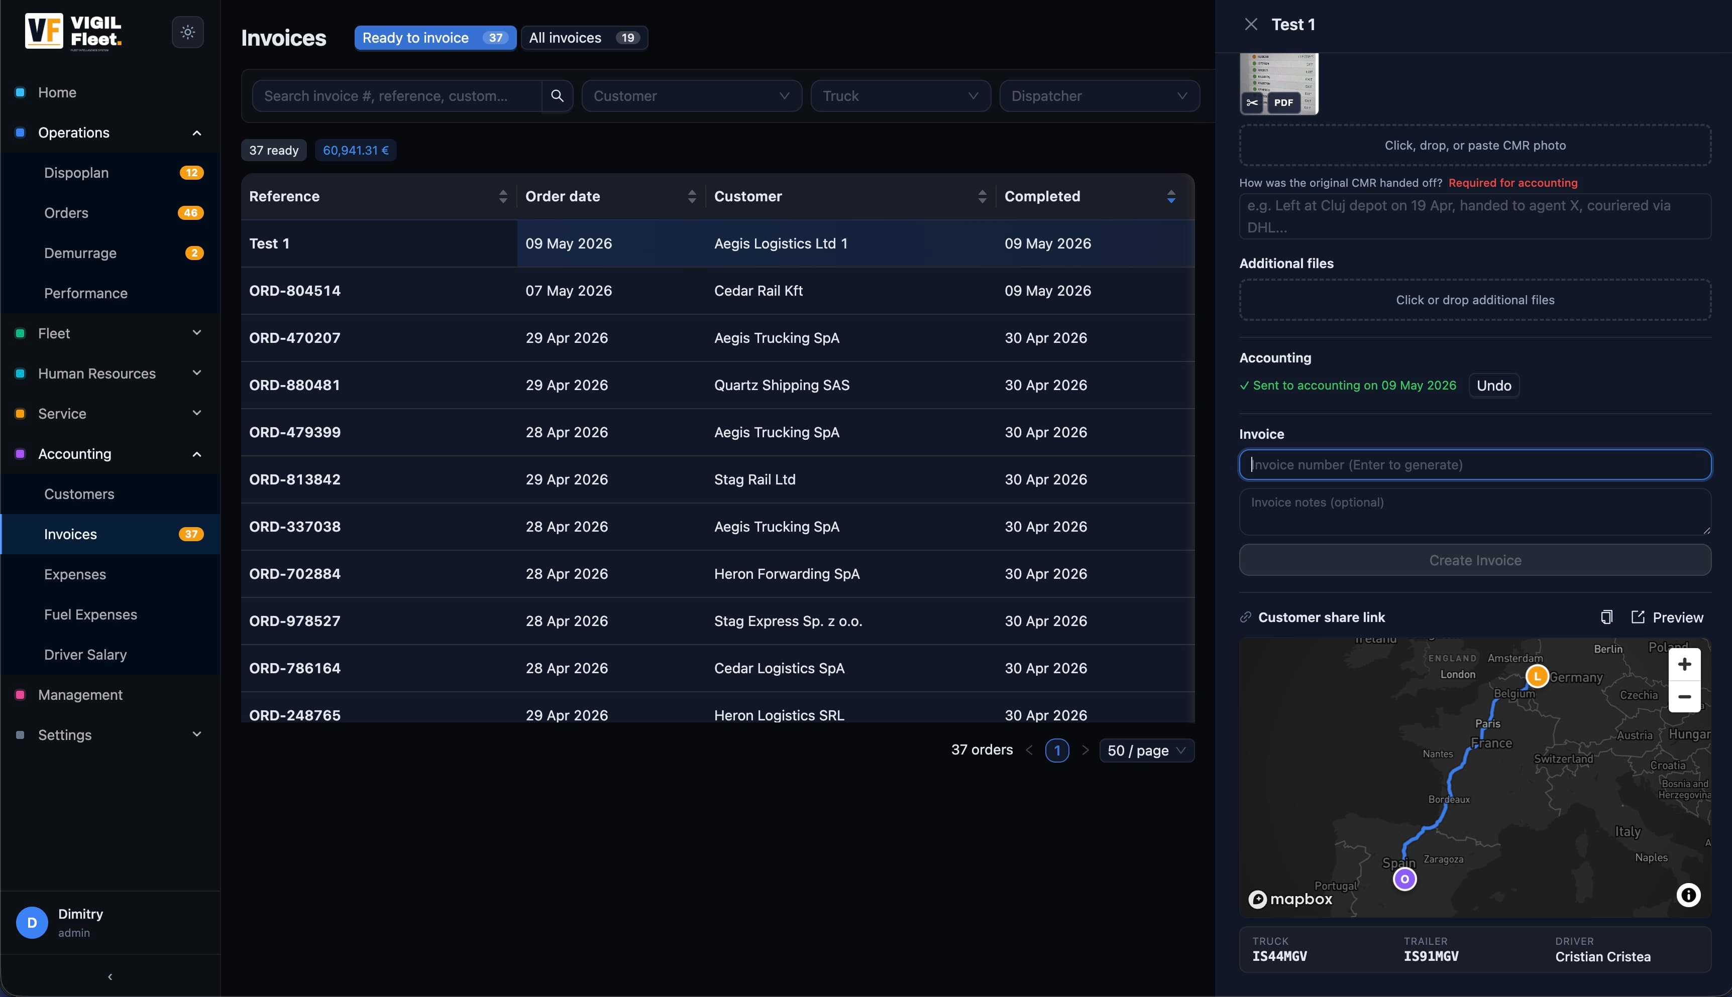
Task: Open the Truck filter dropdown
Action: click(901, 96)
